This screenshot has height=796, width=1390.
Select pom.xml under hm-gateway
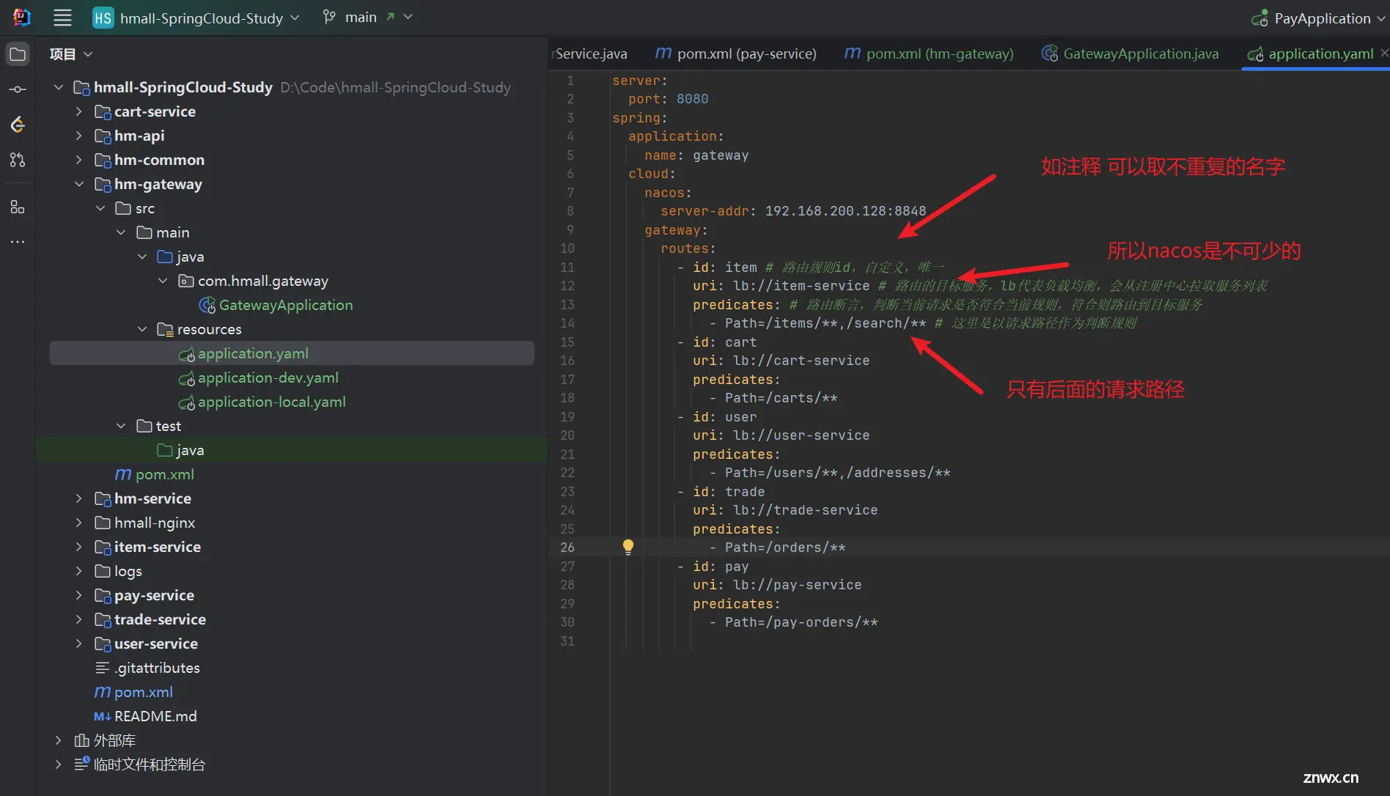pos(164,474)
